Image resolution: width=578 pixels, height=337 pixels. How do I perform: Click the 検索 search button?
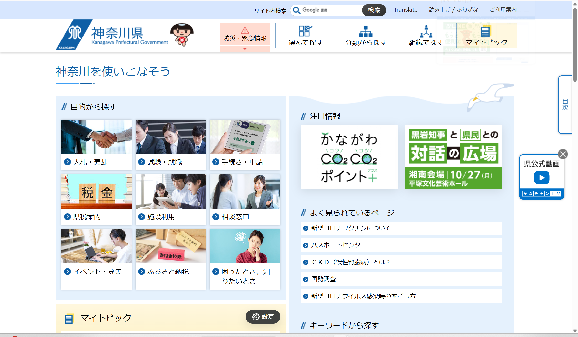[374, 10]
